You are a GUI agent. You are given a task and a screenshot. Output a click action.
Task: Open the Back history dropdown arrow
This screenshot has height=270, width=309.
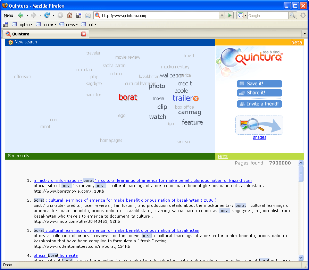point(27,15)
